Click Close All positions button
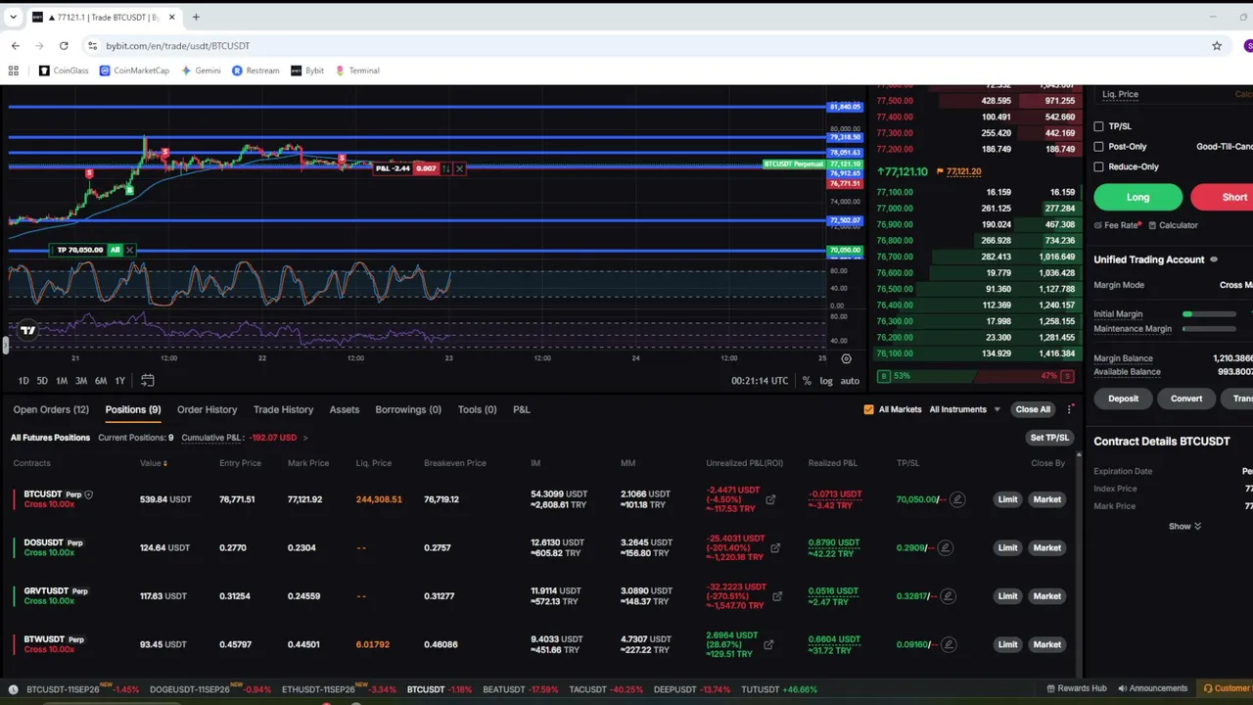Viewport: 1253px width, 705px height. [1033, 409]
